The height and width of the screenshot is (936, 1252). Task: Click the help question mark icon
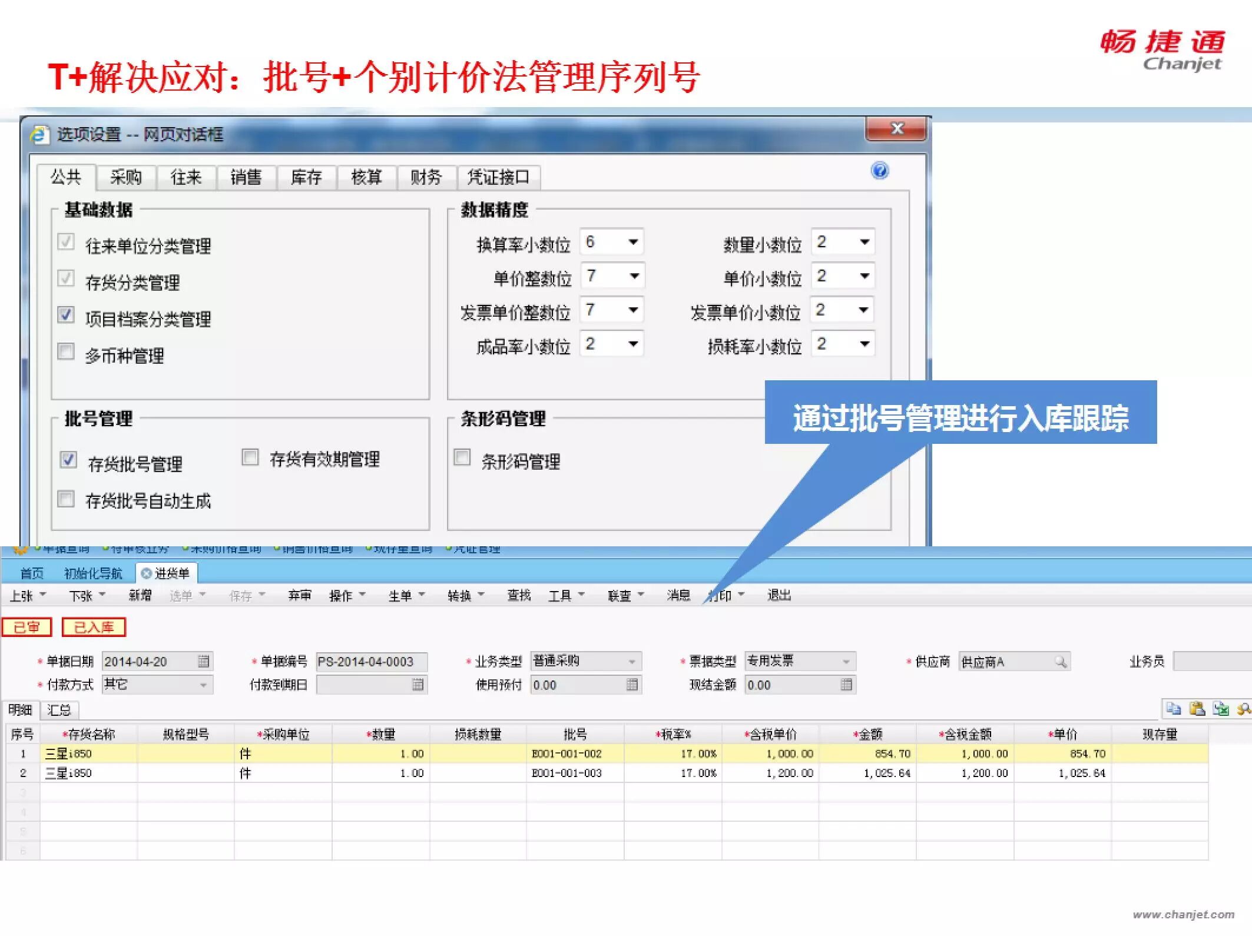tap(880, 171)
